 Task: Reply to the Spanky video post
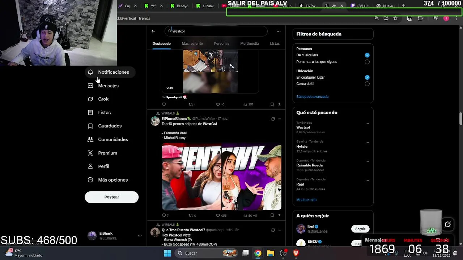point(164,104)
